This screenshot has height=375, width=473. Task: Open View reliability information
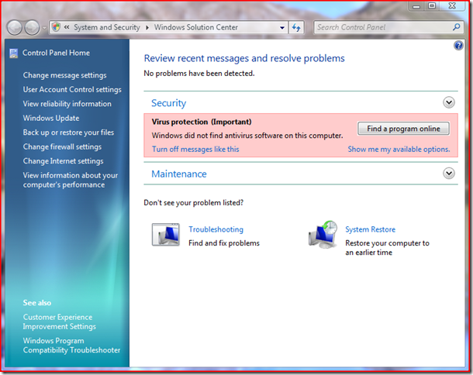pyautogui.click(x=67, y=104)
